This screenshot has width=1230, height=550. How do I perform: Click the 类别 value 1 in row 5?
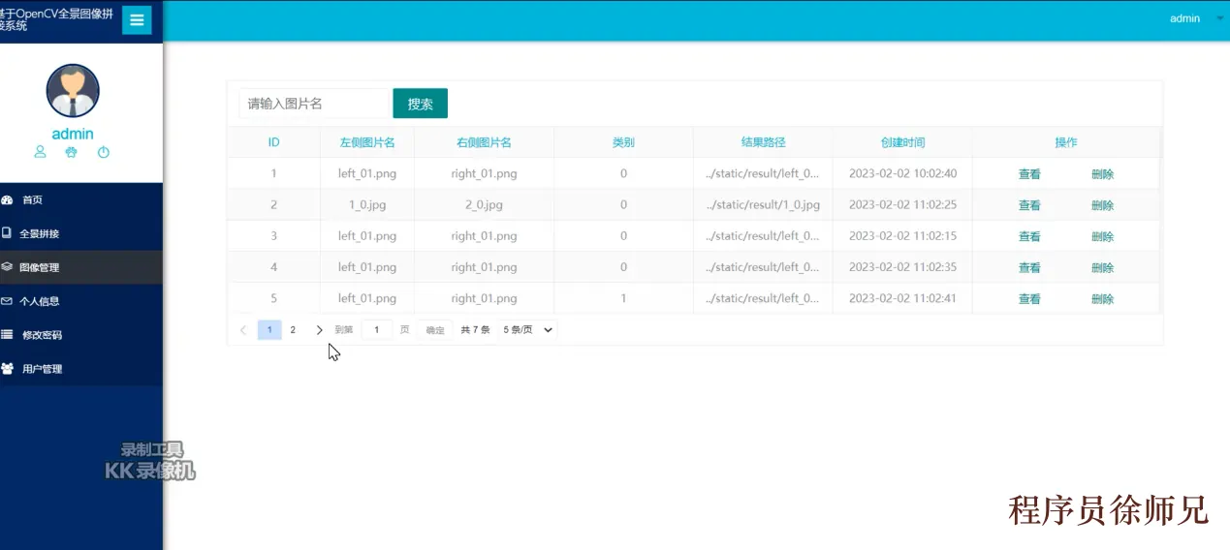pyautogui.click(x=623, y=298)
